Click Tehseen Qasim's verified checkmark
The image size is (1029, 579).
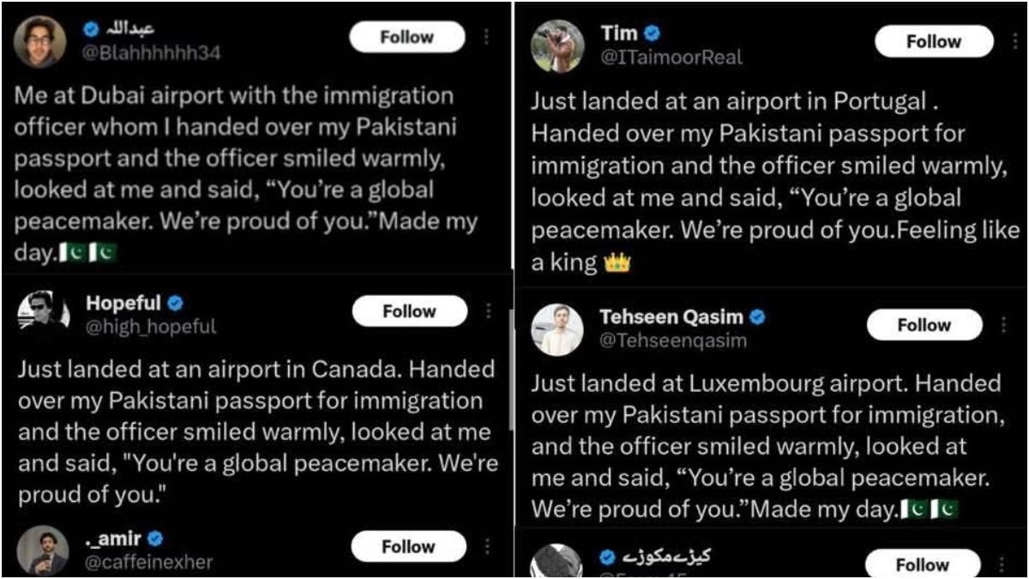point(758,317)
